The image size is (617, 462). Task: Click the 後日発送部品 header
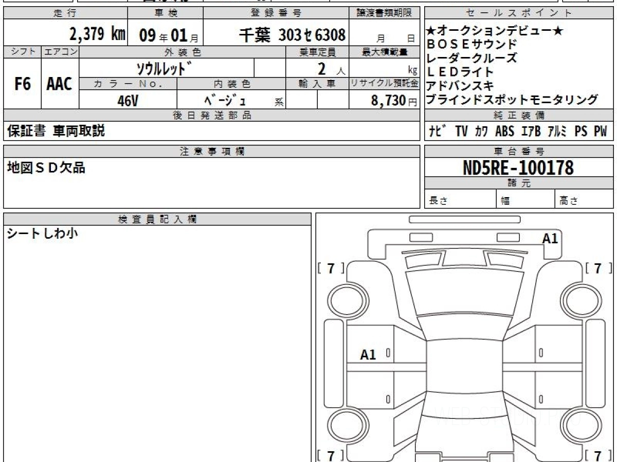(212, 115)
